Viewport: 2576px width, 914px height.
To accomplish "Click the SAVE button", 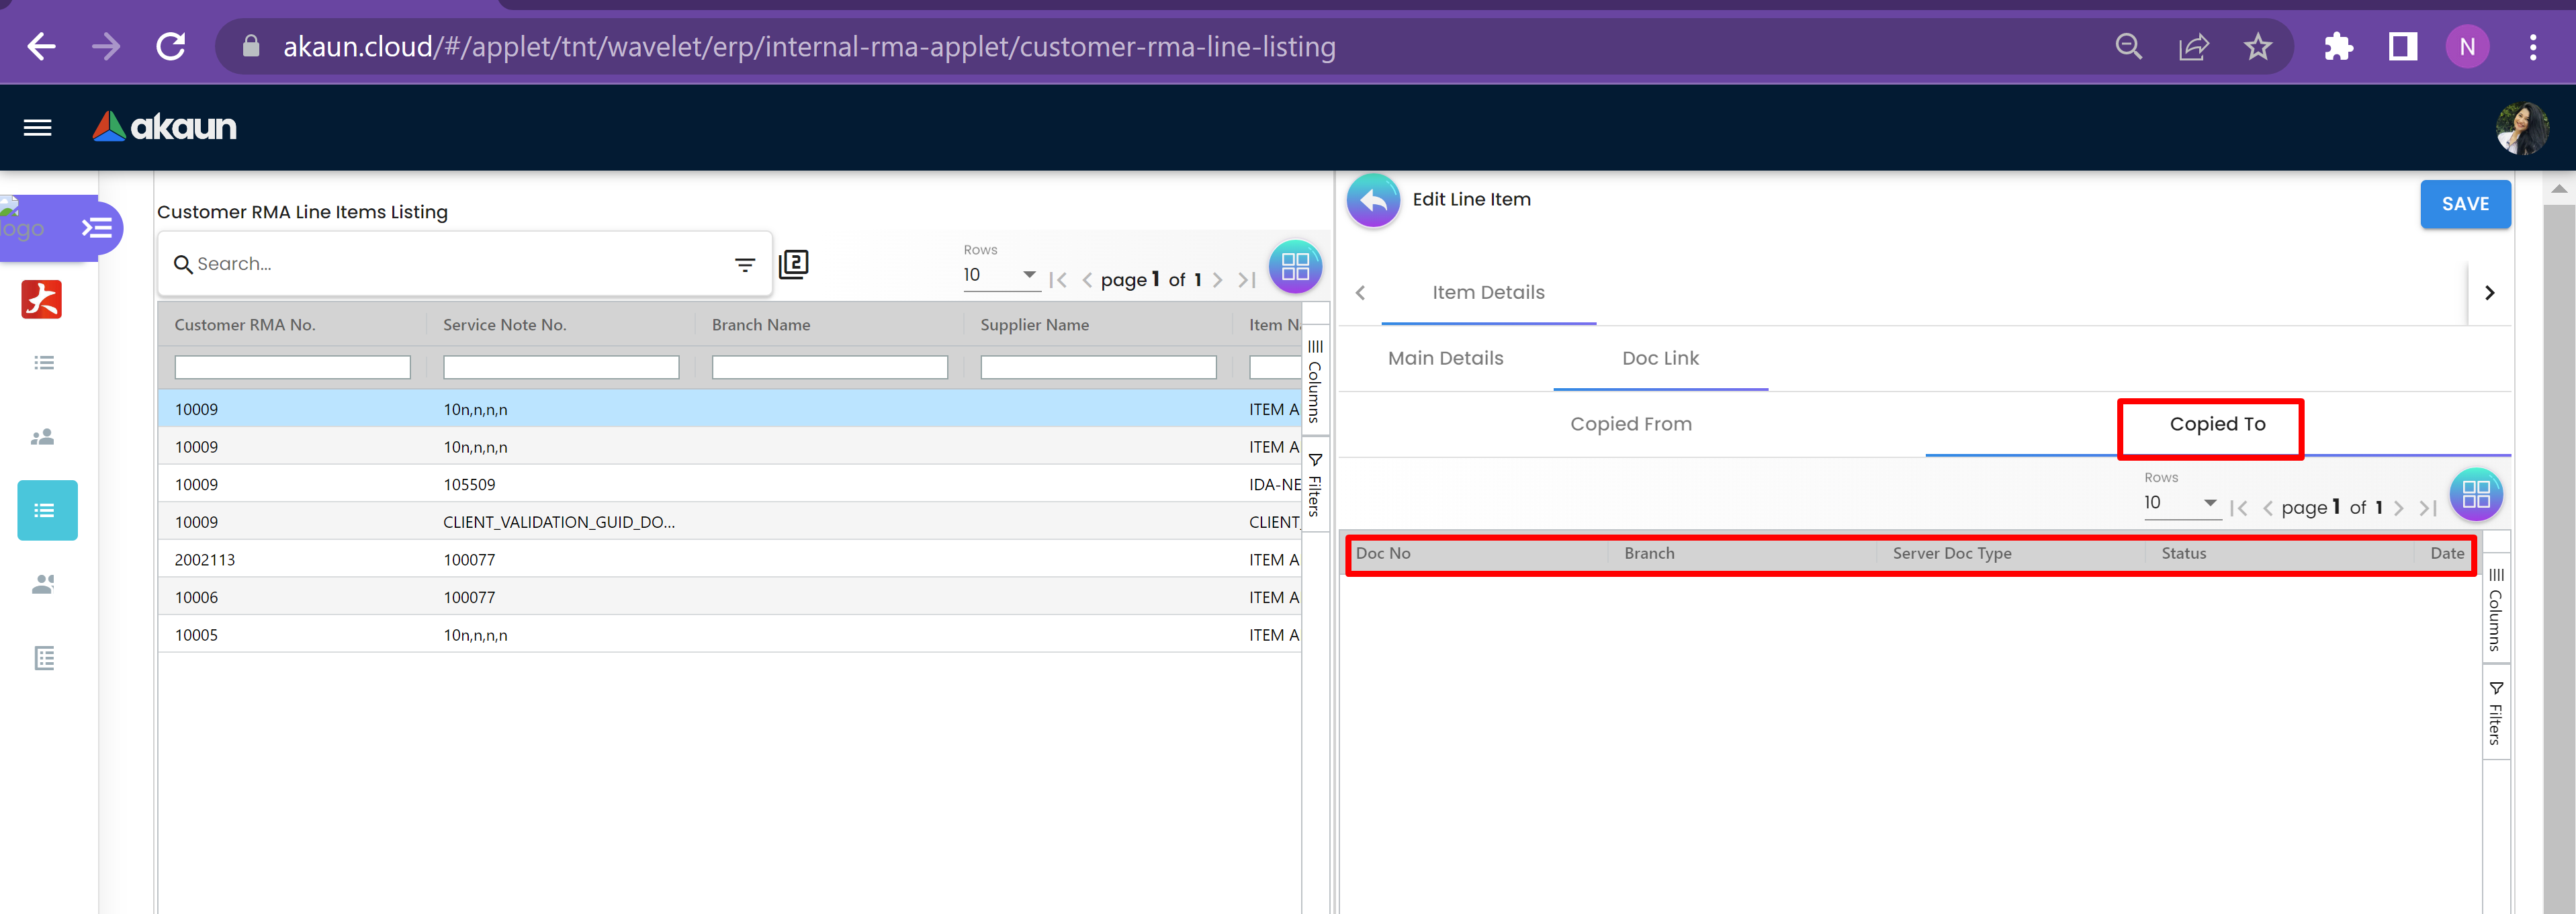I will [2464, 204].
